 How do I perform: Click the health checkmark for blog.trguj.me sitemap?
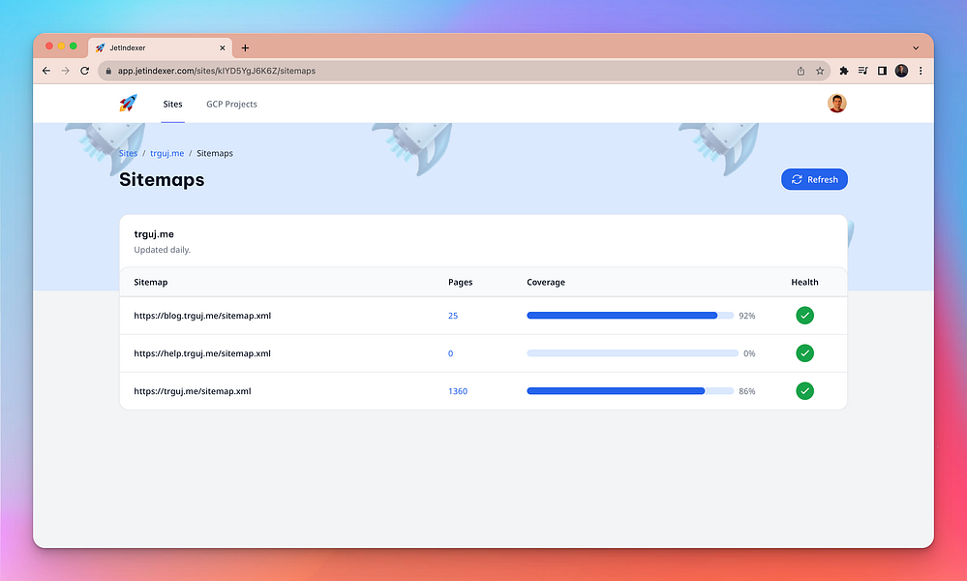click(804, 316)
